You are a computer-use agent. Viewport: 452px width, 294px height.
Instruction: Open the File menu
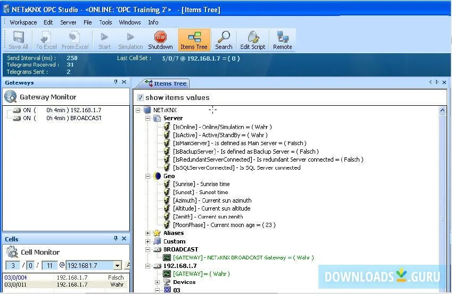(x=88, y=22)
